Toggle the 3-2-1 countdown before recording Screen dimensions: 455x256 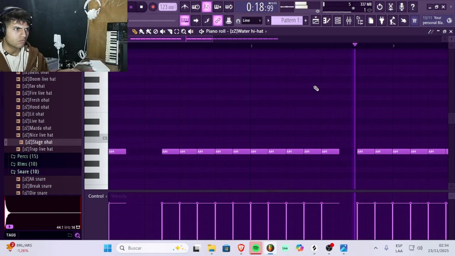[x=207, y=7]
